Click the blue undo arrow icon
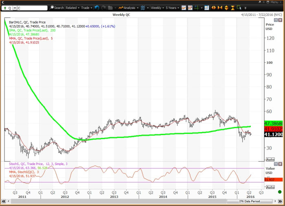The height and width of the screenshot is (206, 285). [96, 8]
